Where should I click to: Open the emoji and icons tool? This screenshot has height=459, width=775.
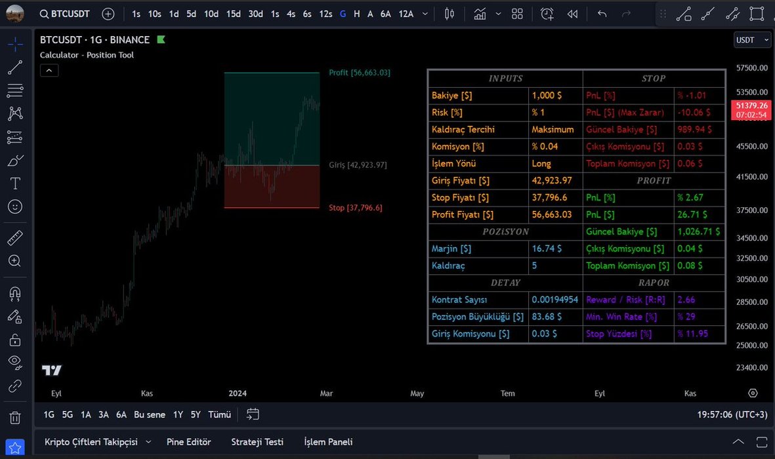tap(15, 207)
